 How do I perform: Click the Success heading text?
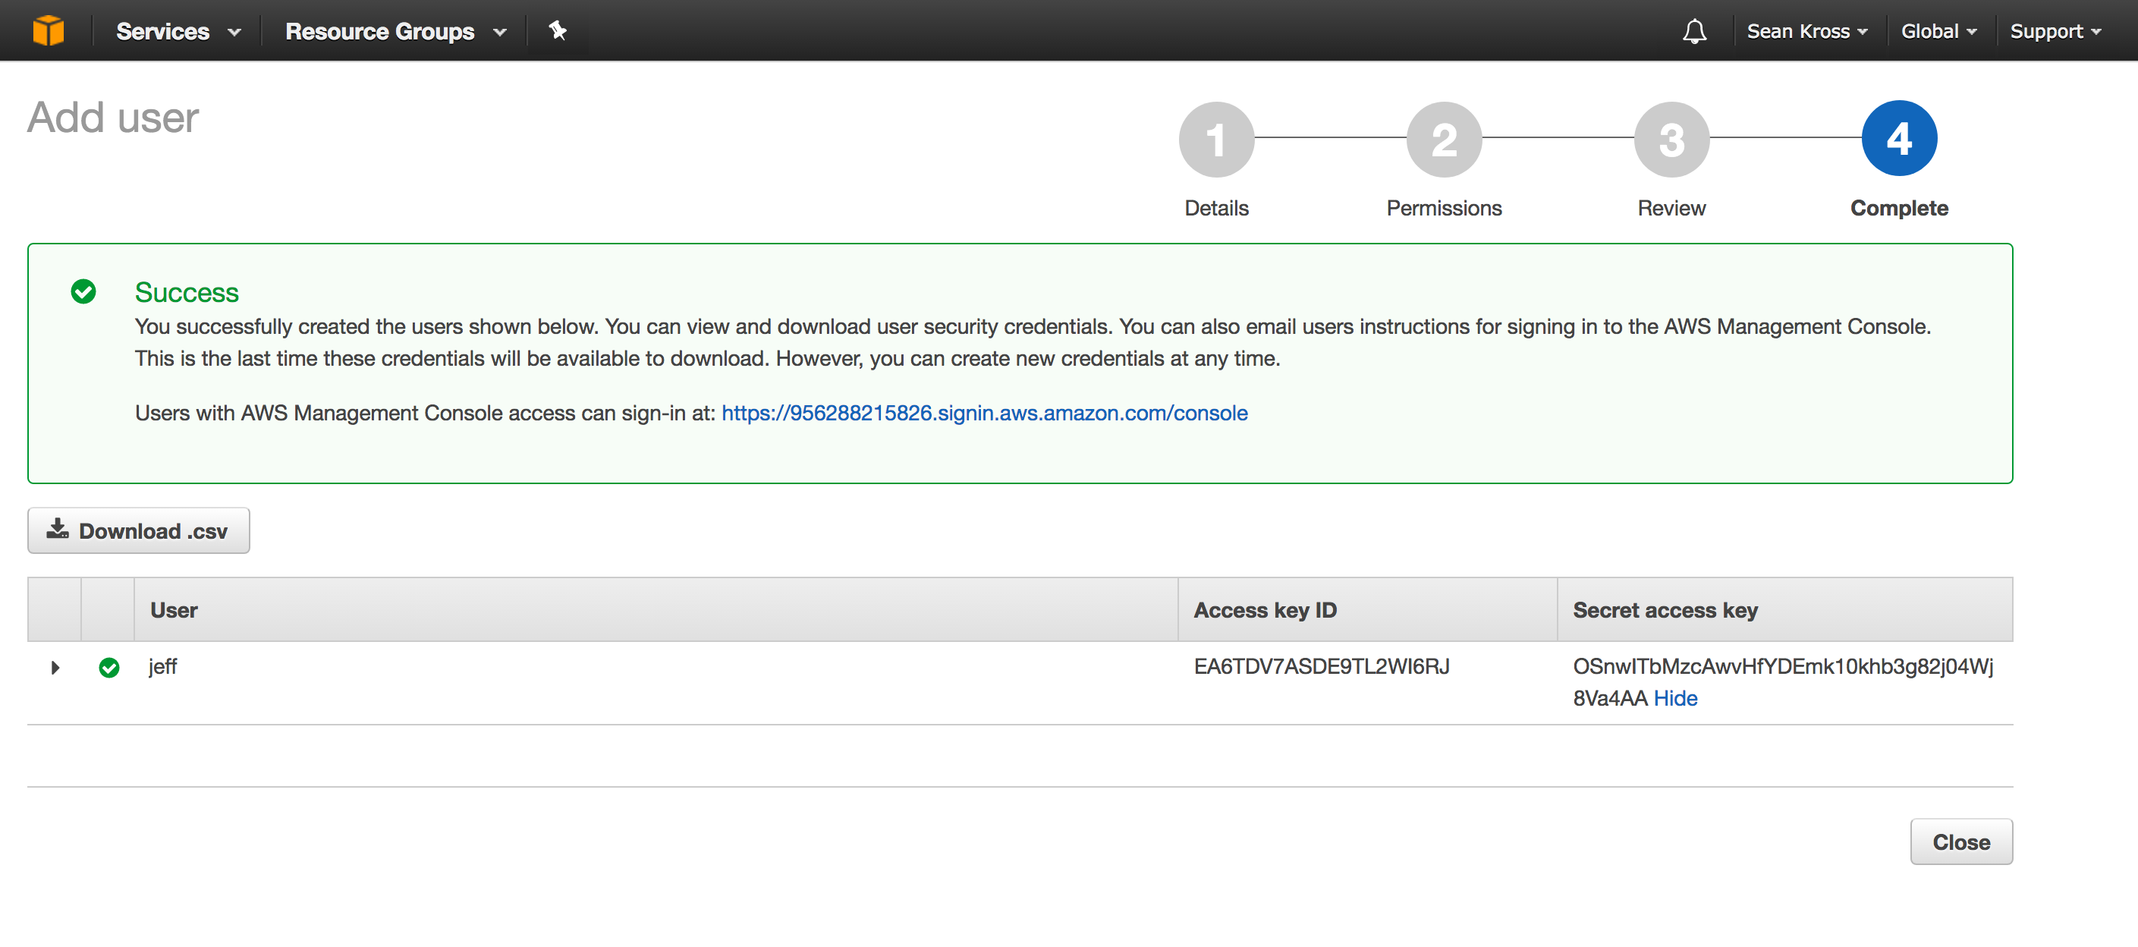pyautogui.click(x=187, y=292)
